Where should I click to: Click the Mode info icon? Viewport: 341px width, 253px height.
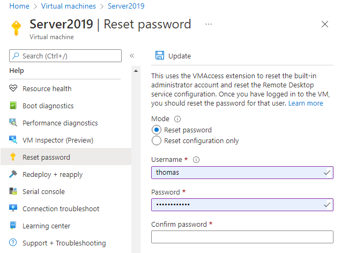coord(177,119)
